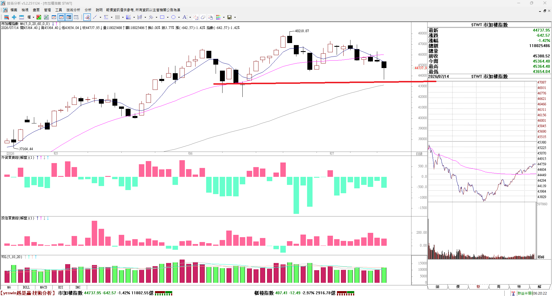Toggle the pressed chart view button
Viewport: 552px width, 296px height.
pos(61,17)
